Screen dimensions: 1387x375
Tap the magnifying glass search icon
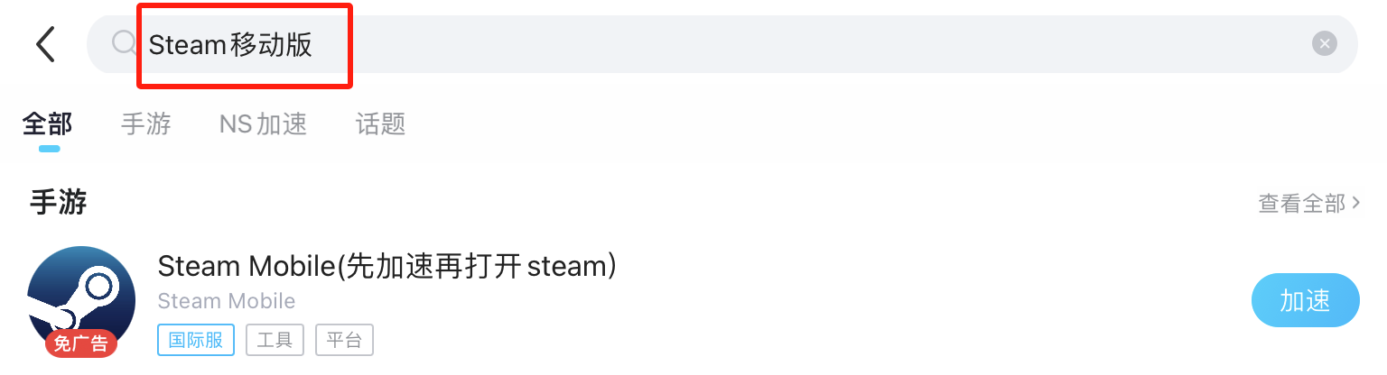click(x=123, y=42)
